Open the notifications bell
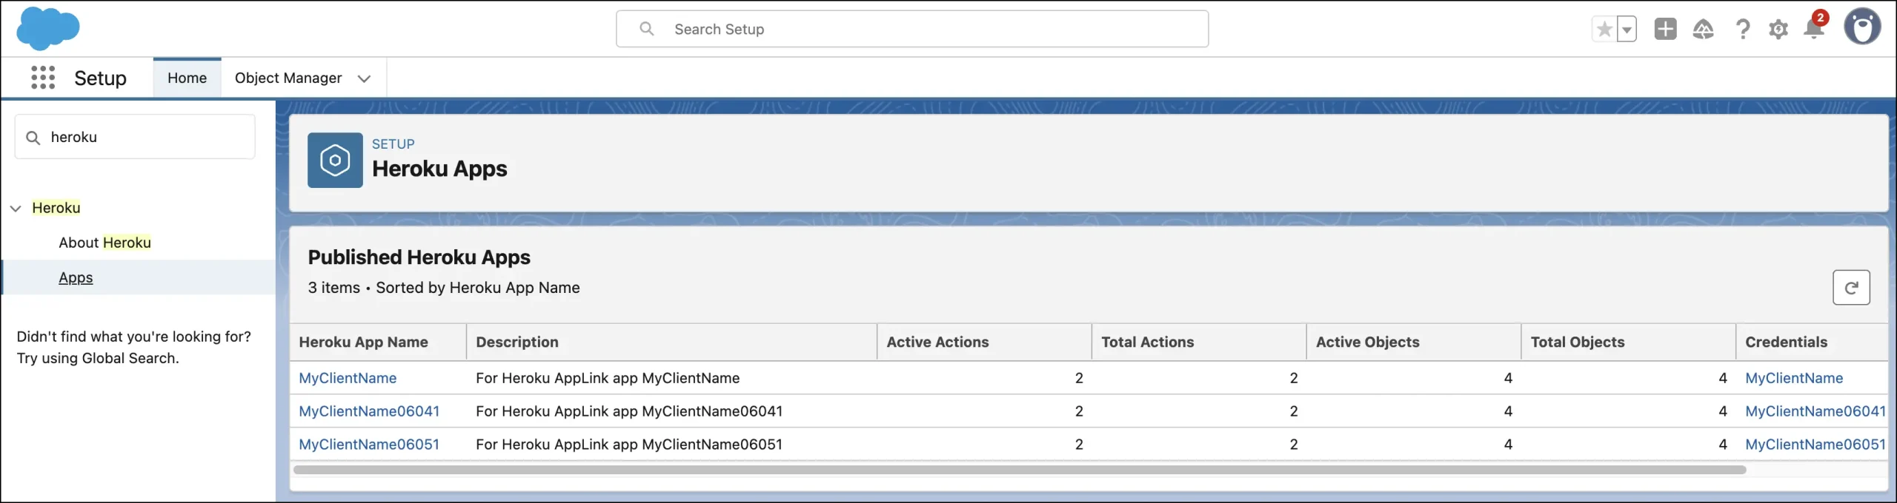The width and height of the screenshot is (1897, 503). [1813, 29]
